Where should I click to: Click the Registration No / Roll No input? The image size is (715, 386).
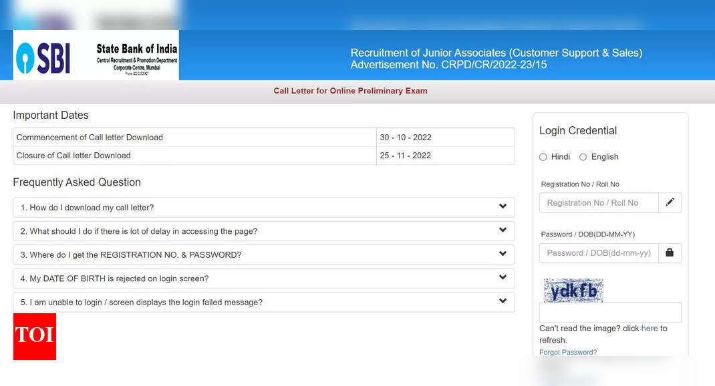599,203
